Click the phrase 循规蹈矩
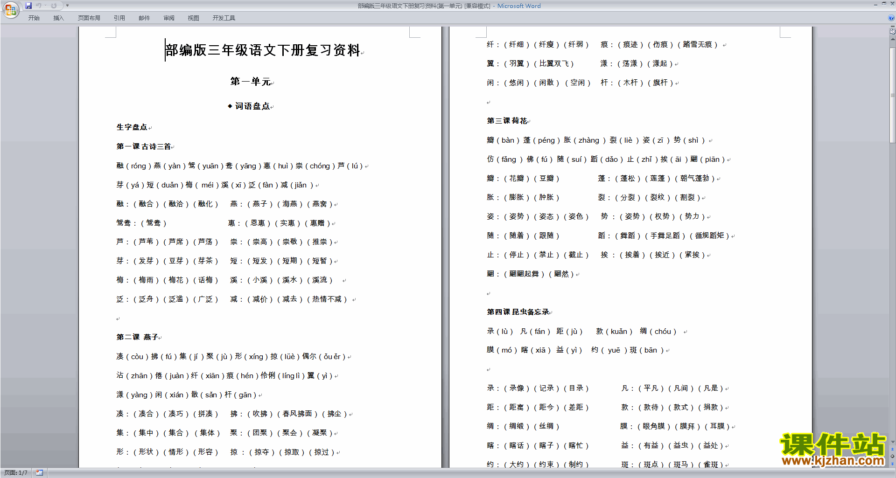Screen dimensions: 896x478 tap(710, 236)
